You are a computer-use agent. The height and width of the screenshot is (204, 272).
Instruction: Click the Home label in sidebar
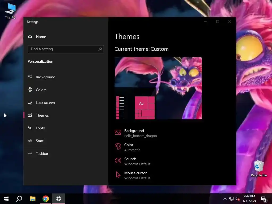(41, 37)
